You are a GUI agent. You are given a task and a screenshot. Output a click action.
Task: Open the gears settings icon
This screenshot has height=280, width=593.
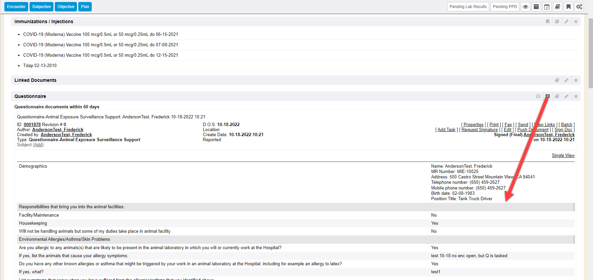pos(579,7)
